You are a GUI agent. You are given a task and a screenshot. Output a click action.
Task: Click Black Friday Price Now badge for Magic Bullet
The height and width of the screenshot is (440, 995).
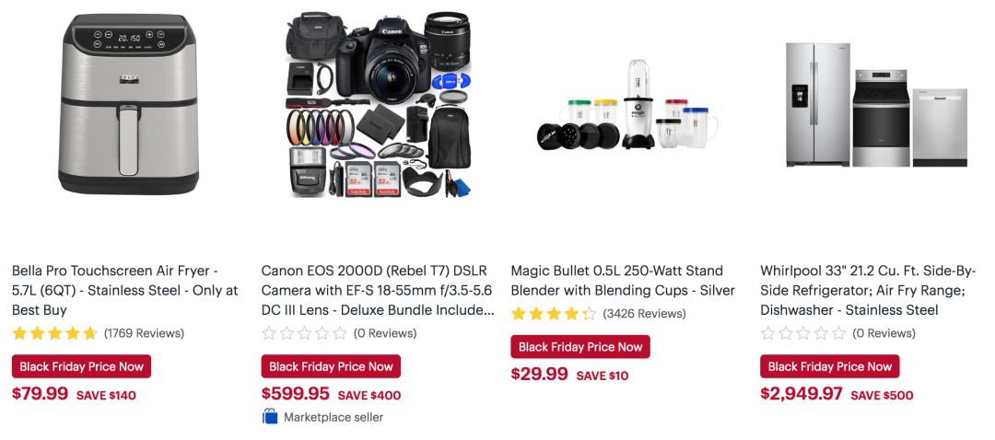click(580, 347)
